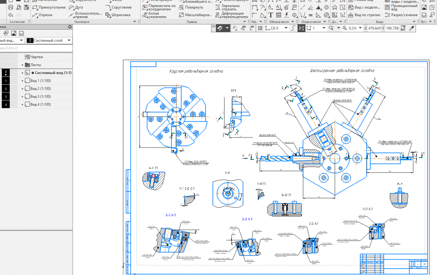Pick the eyedropper tool in quick toolbar
The height and width of the screenshot is (275, 437).
point(411,28)
